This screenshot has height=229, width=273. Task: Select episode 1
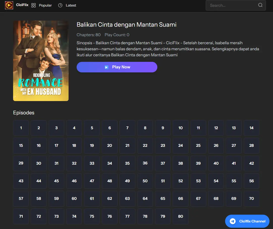point(21,128)
